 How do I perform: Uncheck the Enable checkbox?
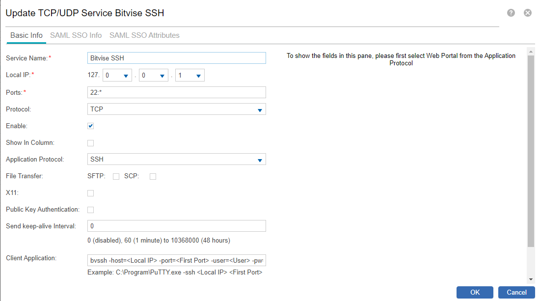pyautogui.click(x=91, y=126)
